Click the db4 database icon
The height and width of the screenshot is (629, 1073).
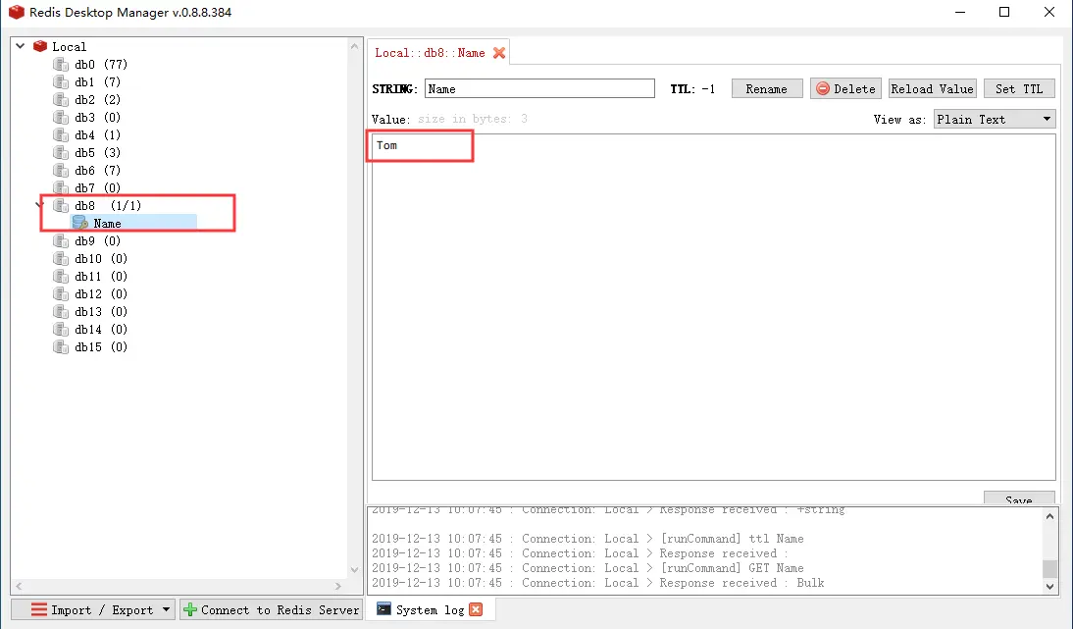pyautogui.click(x=61, y=134)
